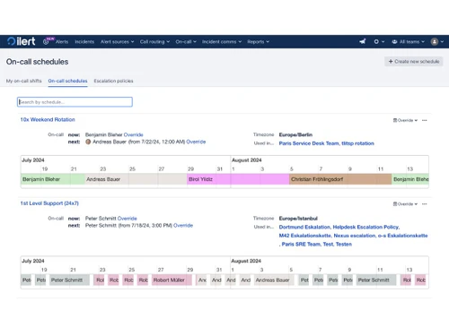Open the 1st Level Support (24x7) schedule
Screen dimensions: 449x336
coord(49,203)
